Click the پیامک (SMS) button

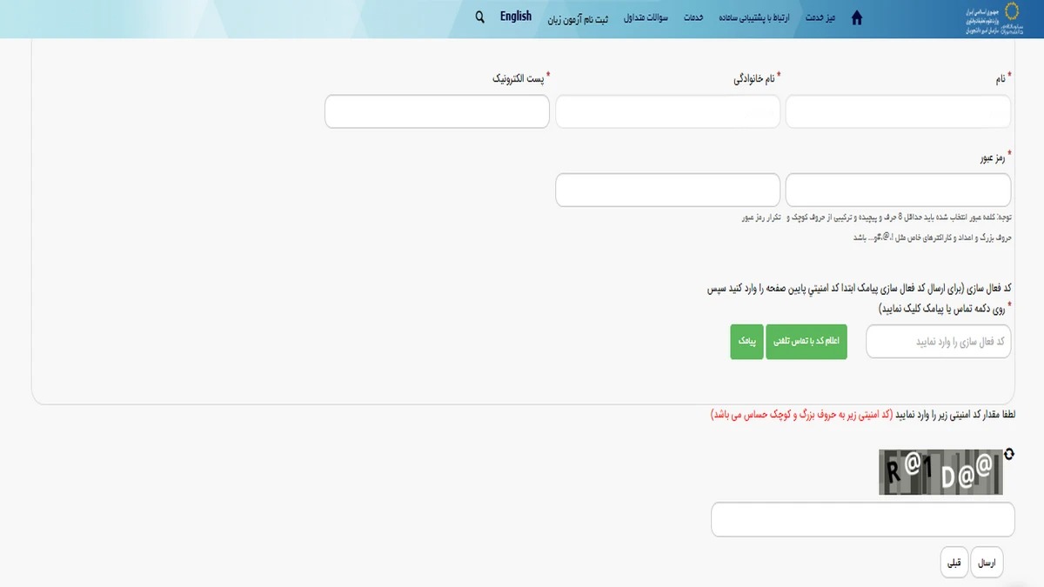pos(746,341)
